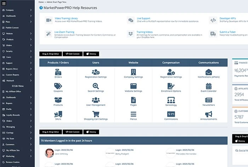Screen dimensions: 248x167
Task: Open the Shopping Cart Settings icon
Action: tap(96, 114)
